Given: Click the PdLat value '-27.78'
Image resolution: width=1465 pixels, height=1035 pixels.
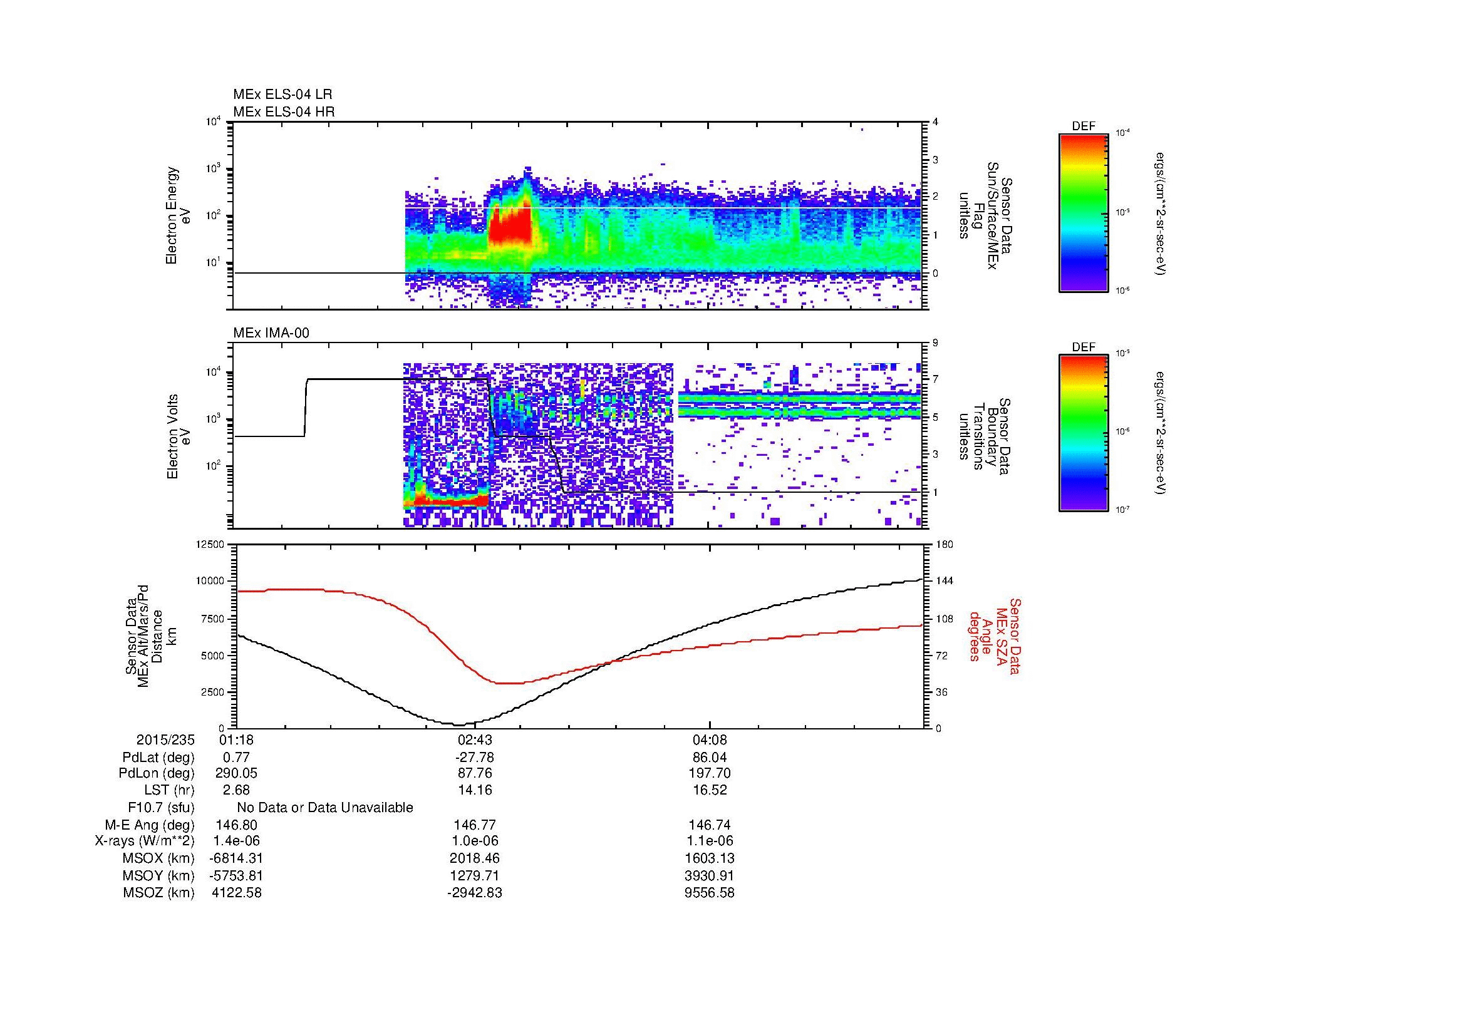Looking at the screenshot, I should pyautogui.click(x=475, y=758).
